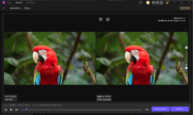Click the app logo in title bar
The height and width of the screenshot is (115, 193).
point(4,3)
